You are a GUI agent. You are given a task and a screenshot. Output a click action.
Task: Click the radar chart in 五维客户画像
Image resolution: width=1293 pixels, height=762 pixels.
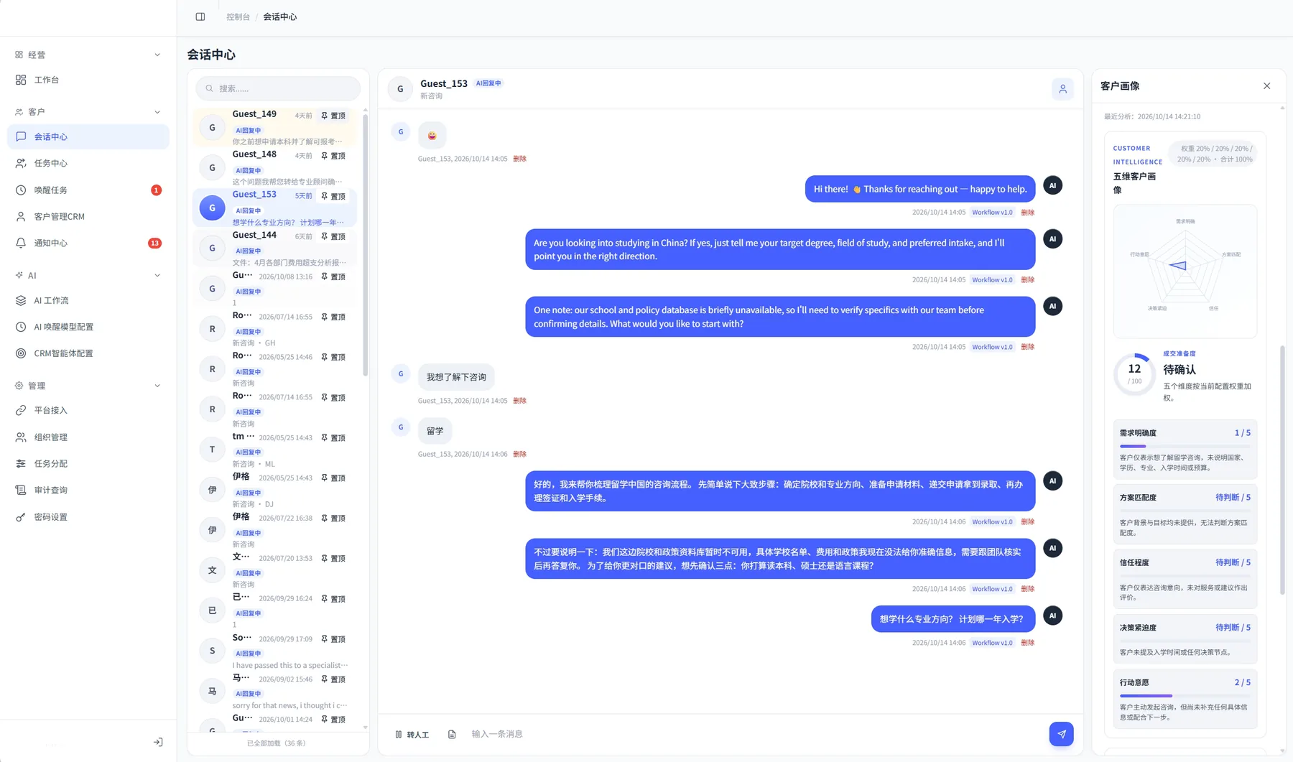click(x=1185, y=270)
